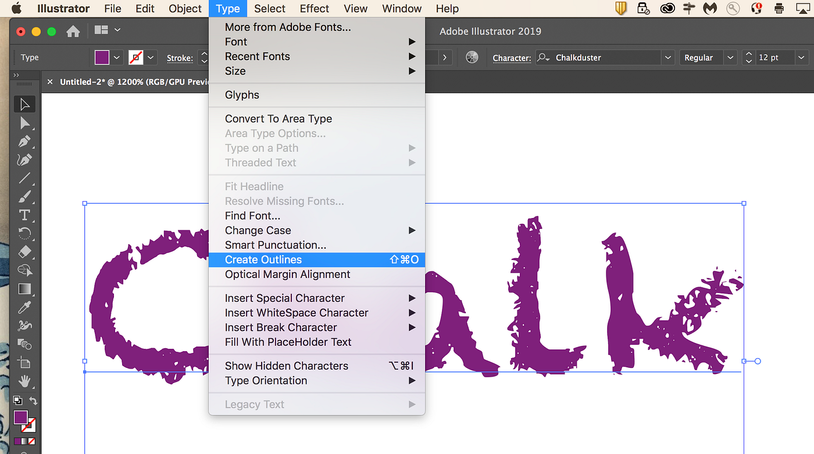The image size is (814, 454).
Task: Expand the toolbar with double-arrow
Action: [16, 75]
